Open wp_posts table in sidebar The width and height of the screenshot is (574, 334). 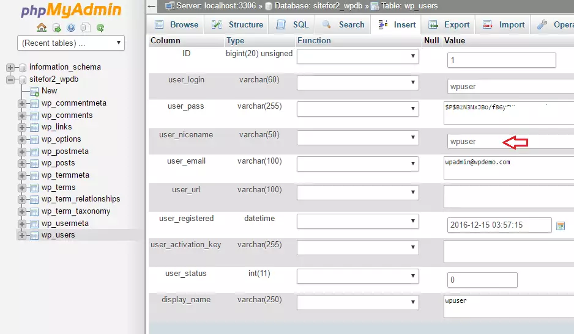coord(58,163)
